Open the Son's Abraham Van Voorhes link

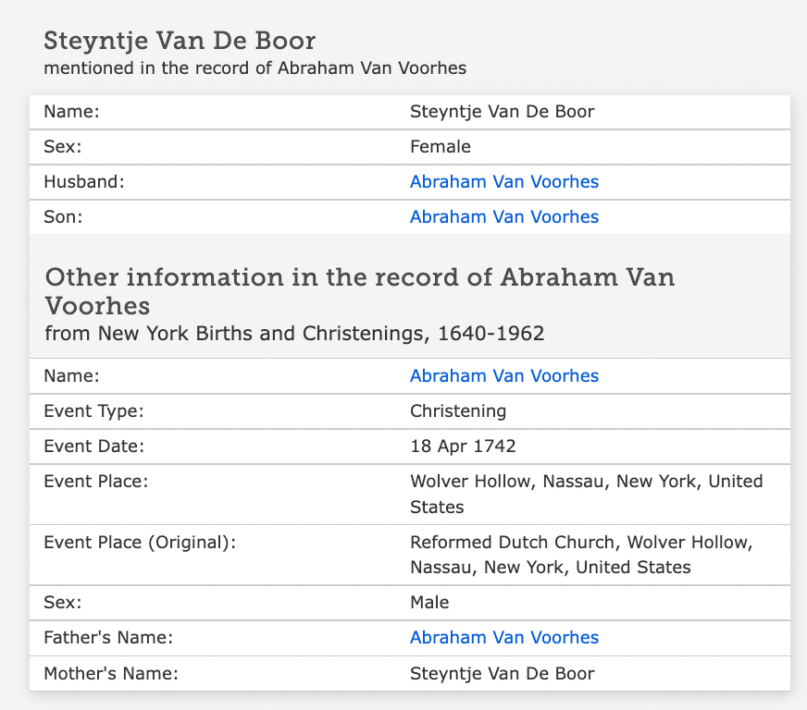pos(503,217)
